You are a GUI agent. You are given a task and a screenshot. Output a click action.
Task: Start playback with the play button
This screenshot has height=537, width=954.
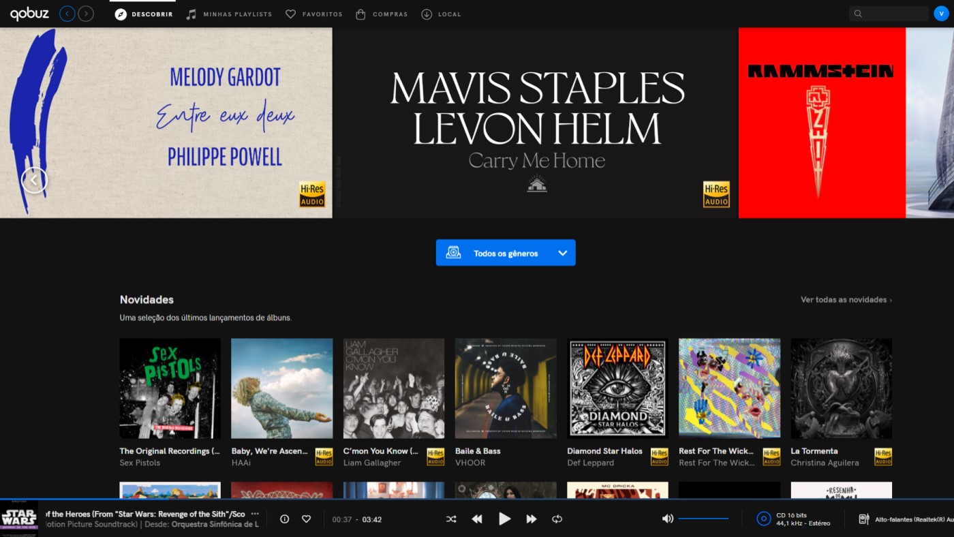pos(504,519)
